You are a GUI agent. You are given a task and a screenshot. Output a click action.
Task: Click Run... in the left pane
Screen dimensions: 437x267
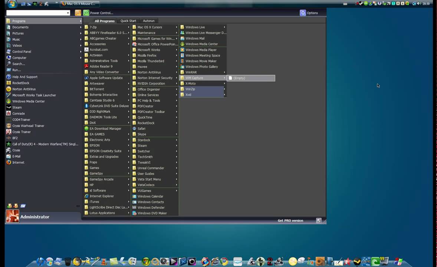[16, 70]
